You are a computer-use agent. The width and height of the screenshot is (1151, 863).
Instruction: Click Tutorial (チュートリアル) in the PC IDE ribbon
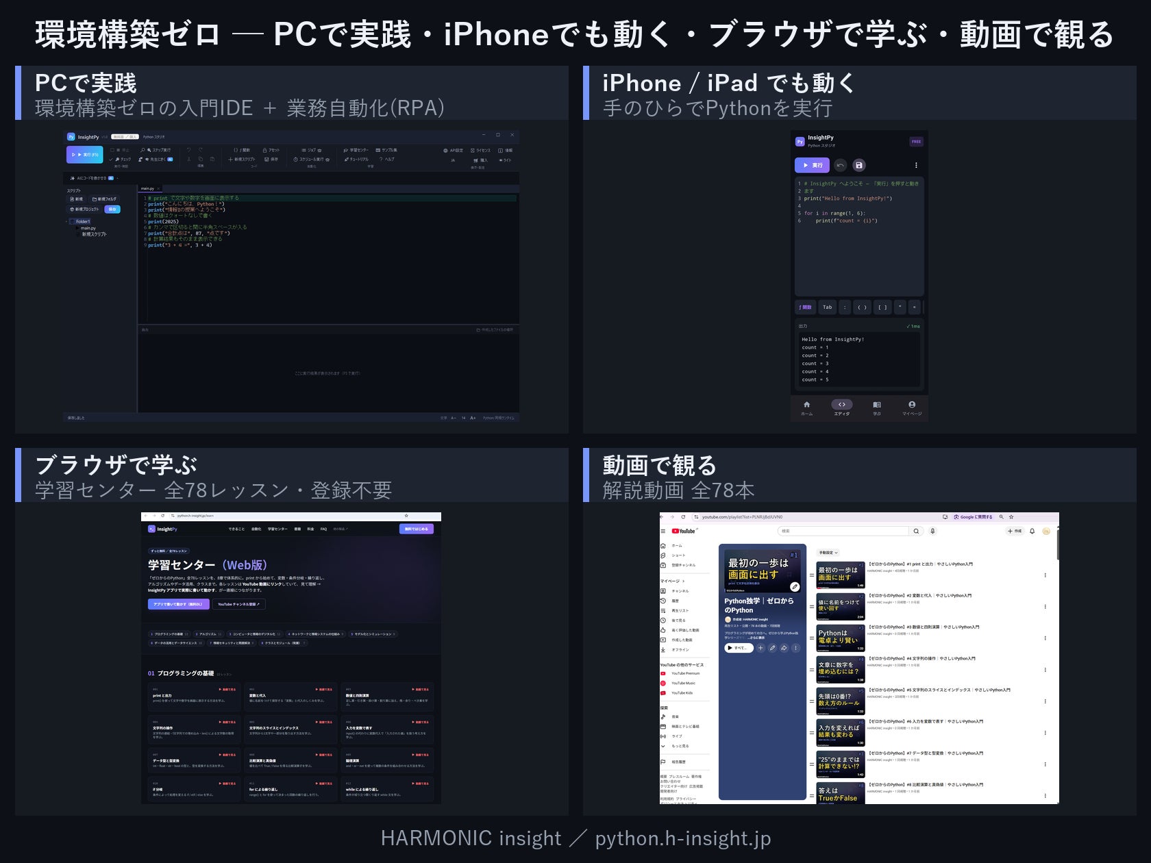(357, 160)
